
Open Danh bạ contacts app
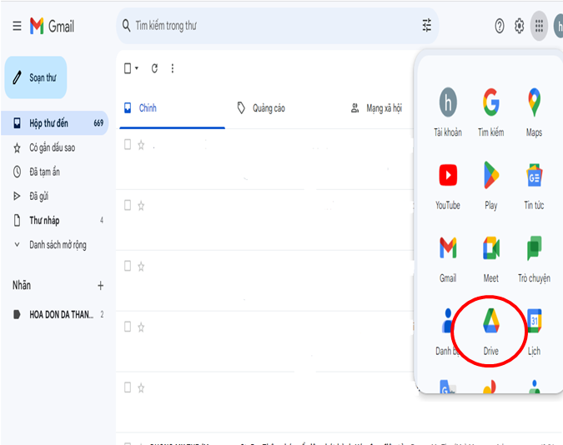pyautogui.click(x=446, y=332)
